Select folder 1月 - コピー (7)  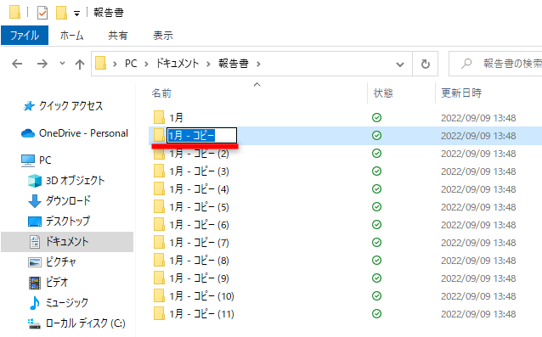click(x=199, y=243)
